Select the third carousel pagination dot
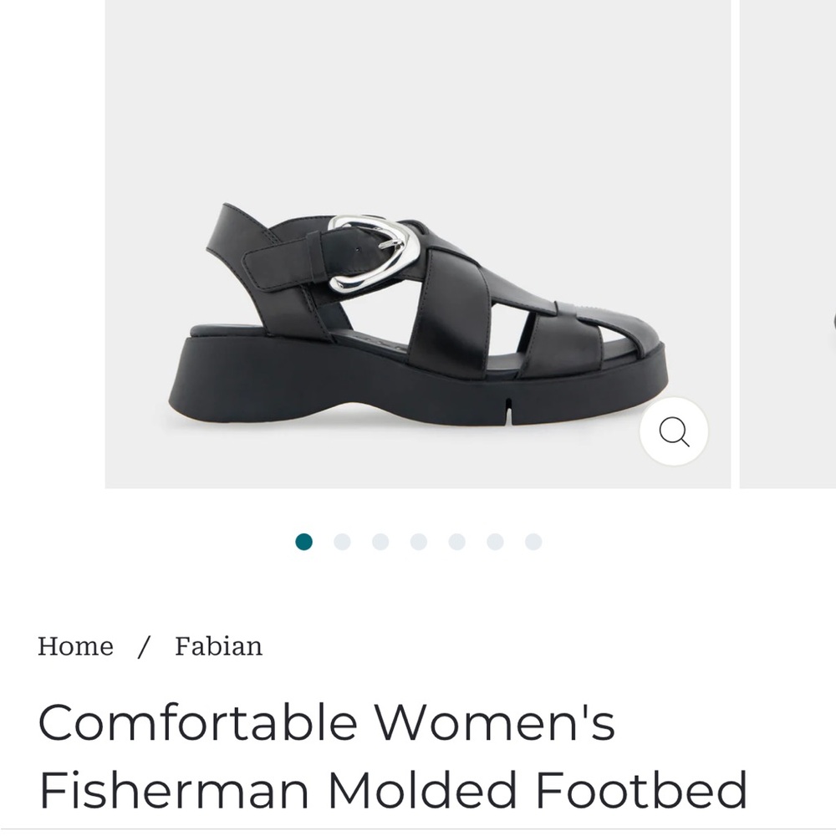This screenshot has width=836, height=836. pyautogui.click(x=380, y=543)
